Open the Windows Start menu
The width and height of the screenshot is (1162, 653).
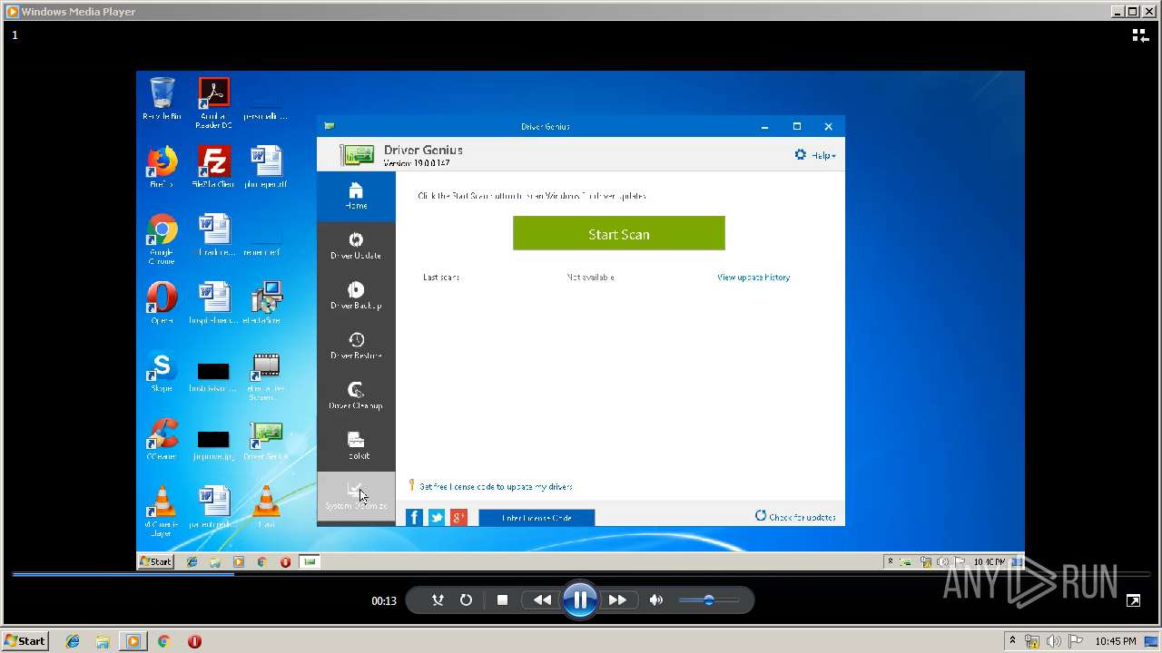(x=25, y=640)
